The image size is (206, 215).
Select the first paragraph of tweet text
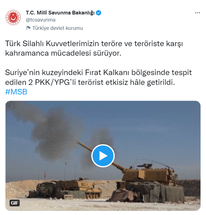pos(94,48)
